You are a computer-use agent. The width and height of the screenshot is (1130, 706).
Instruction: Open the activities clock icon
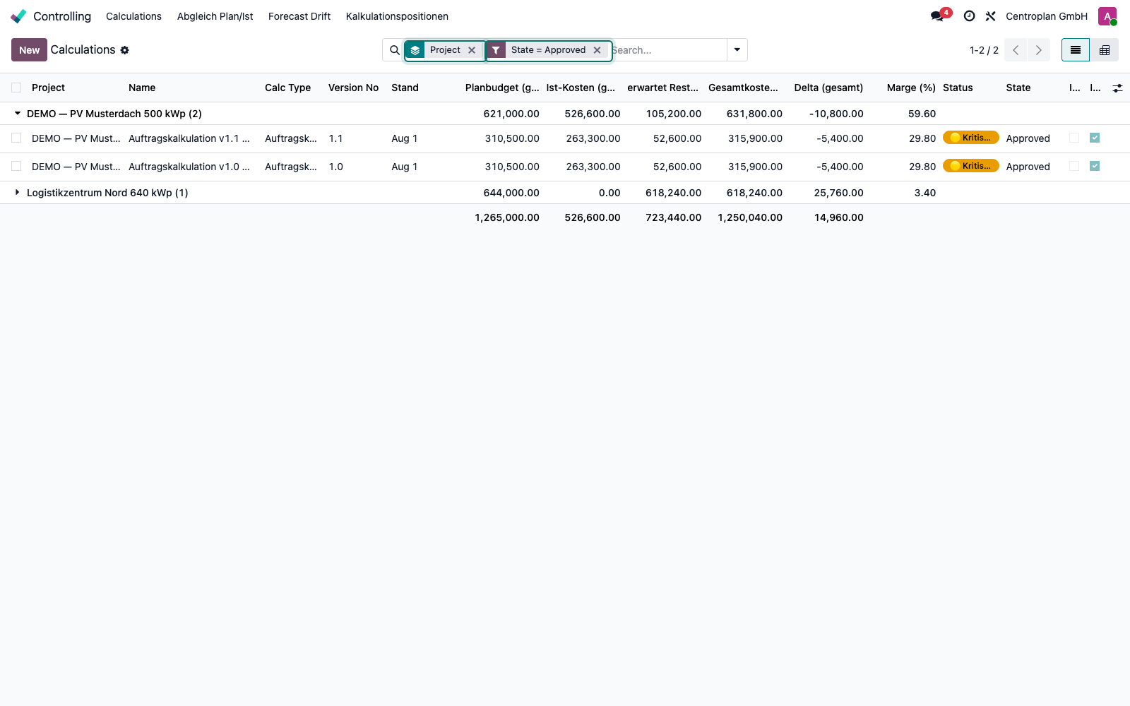pos(969,16)
